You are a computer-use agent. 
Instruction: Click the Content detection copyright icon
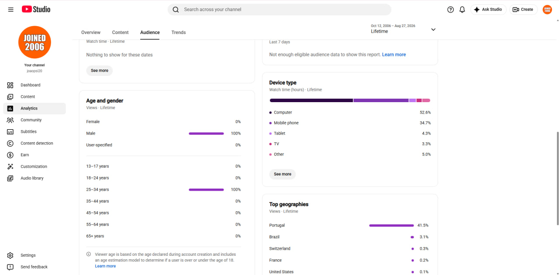pyautogui.click(x=10, y=143)
